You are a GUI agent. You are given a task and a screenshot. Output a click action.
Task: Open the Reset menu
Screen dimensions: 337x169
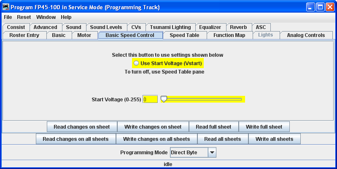24,17
